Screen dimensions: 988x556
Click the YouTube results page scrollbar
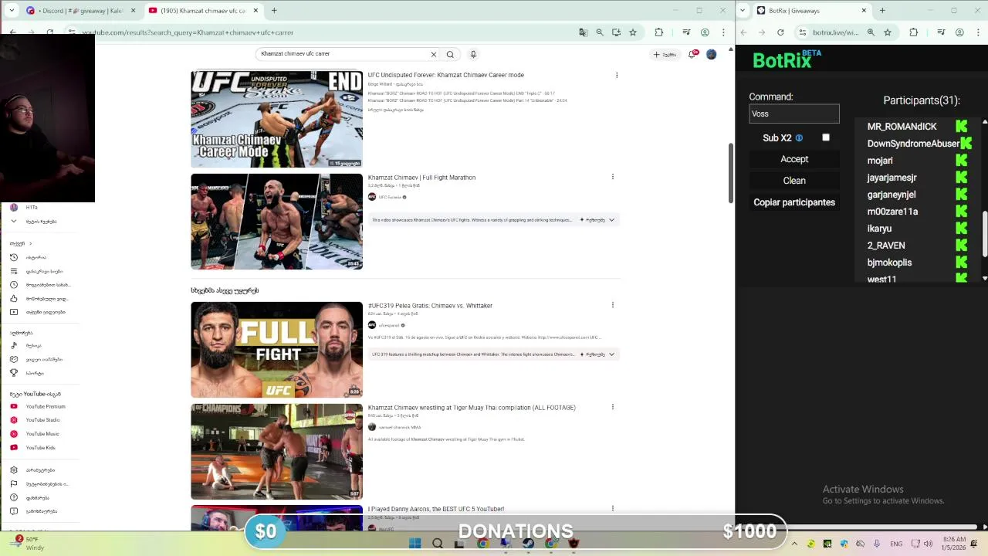[730, 172]
